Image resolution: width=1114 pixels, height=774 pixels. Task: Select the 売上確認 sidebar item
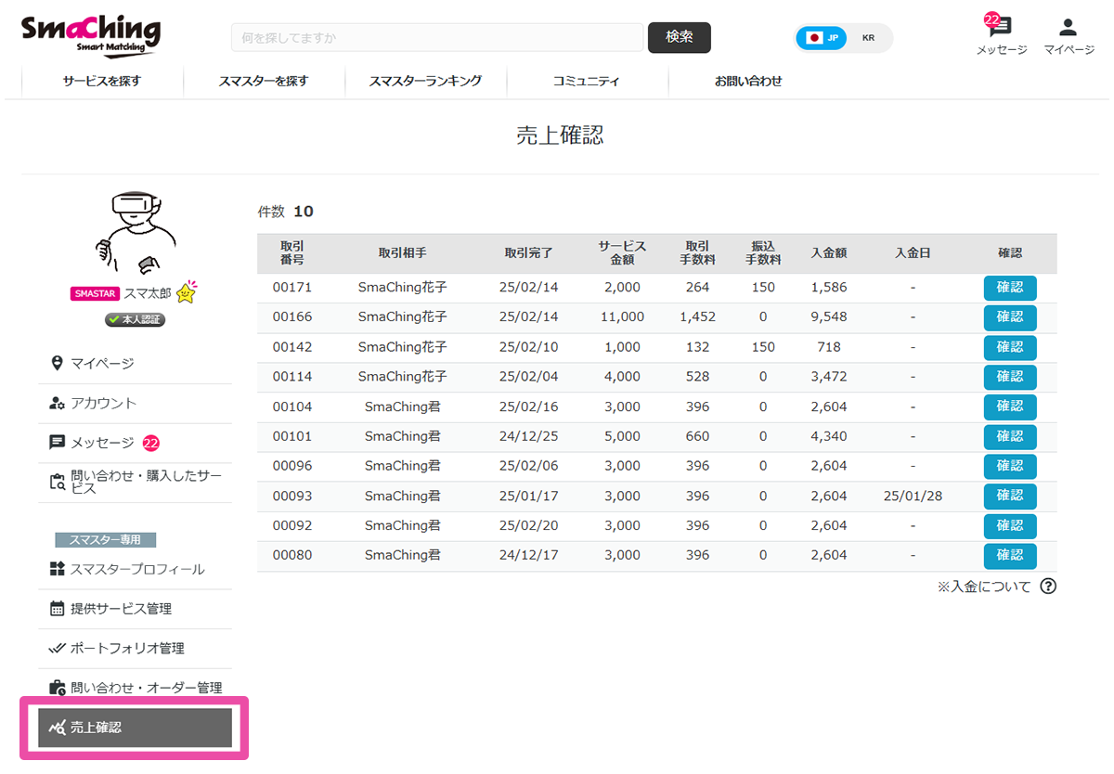[134, 728]
